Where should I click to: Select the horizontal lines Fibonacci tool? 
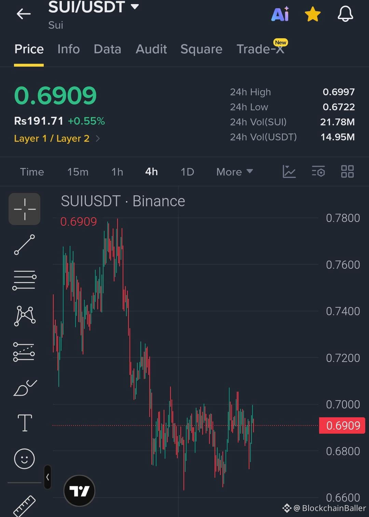[24, 280]
